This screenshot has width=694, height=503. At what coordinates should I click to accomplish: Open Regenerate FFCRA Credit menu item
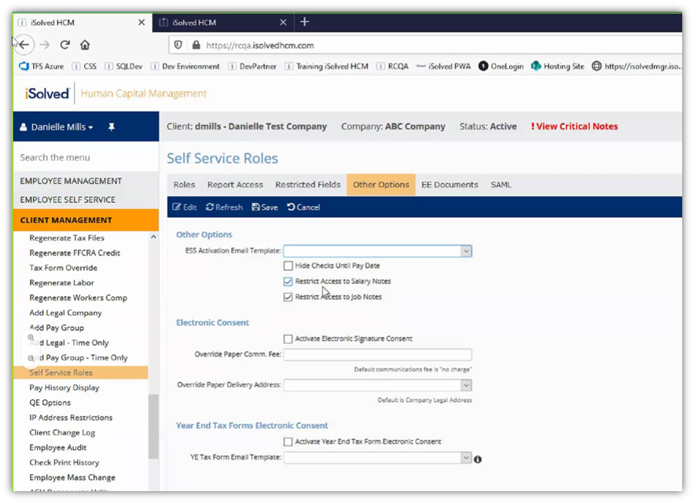(x=75, y=253)
